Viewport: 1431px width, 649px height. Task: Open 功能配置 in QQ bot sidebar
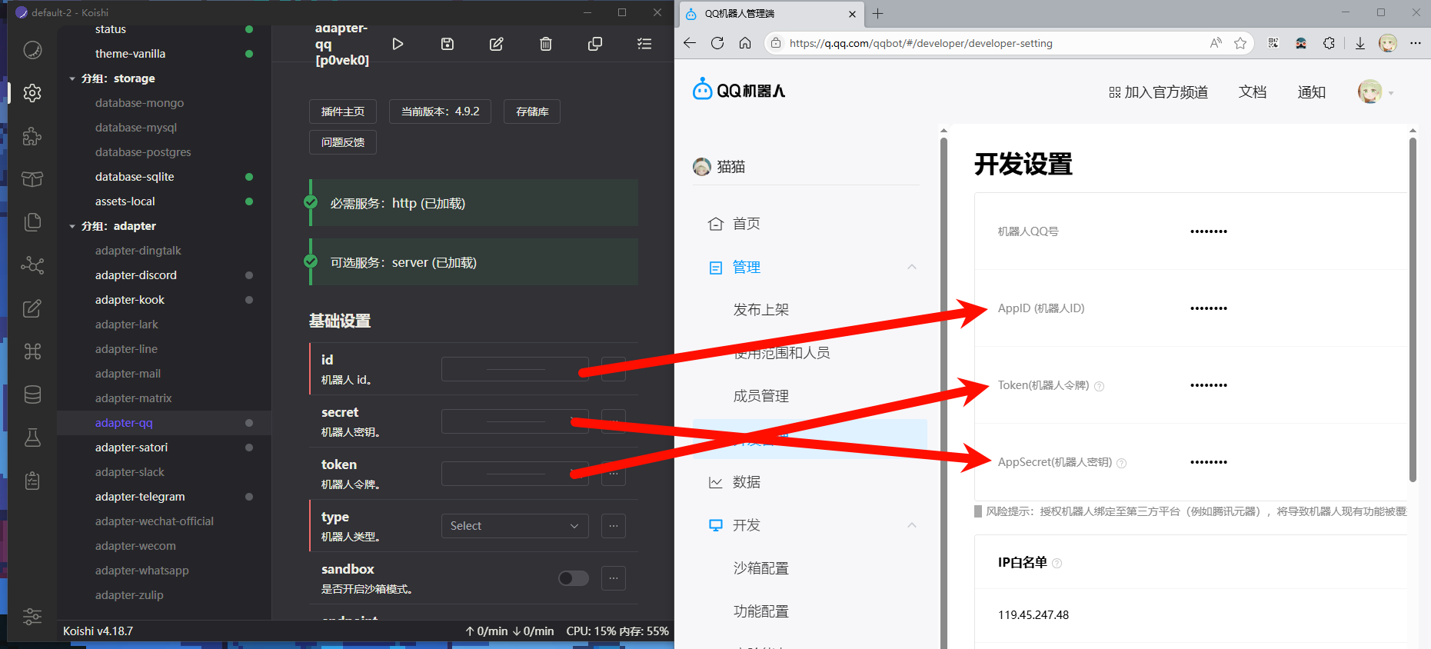click(761, 611)
